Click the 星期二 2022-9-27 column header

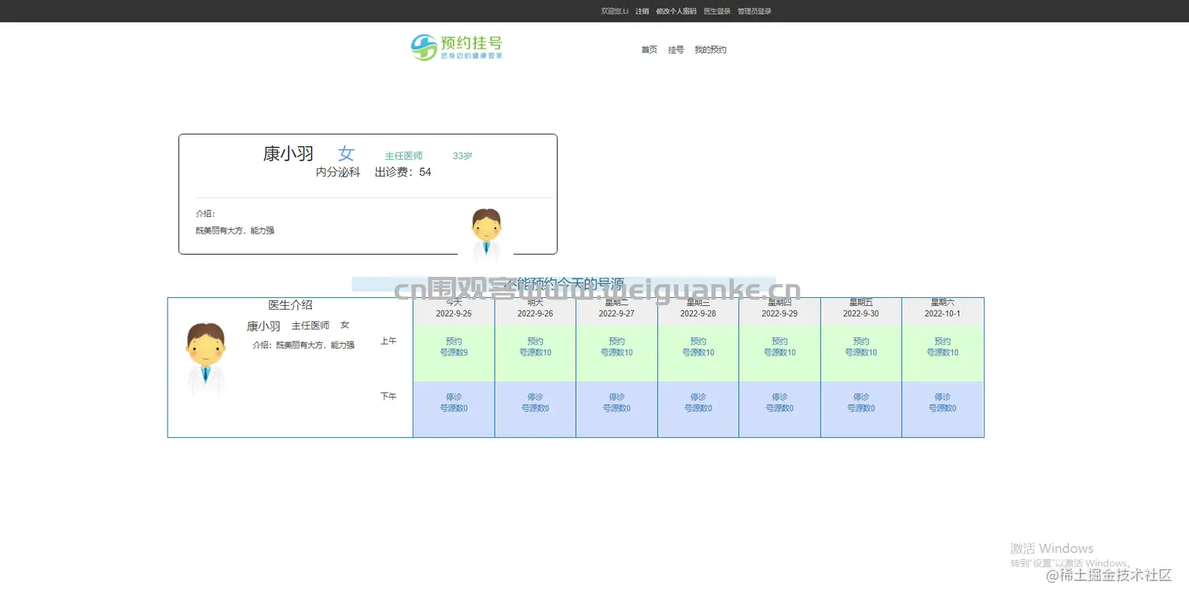coord(617,312)
